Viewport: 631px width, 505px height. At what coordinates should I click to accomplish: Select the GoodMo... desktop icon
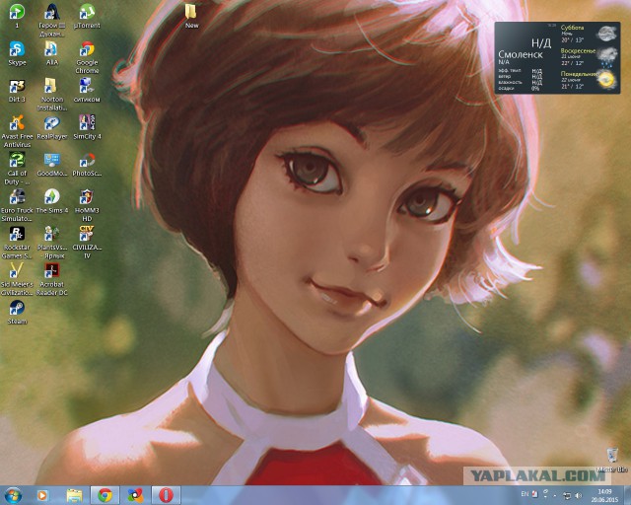(52, 165)
